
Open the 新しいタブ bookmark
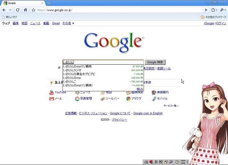tap(9, 17)
